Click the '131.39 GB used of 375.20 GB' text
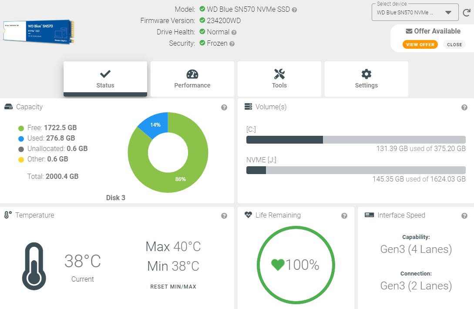474x309 pixels. tap(421, 148)
